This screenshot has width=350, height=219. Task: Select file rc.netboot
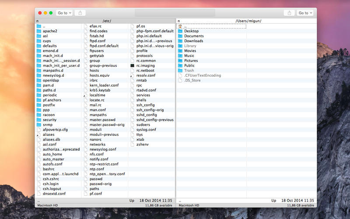click(x=145, y=71)
